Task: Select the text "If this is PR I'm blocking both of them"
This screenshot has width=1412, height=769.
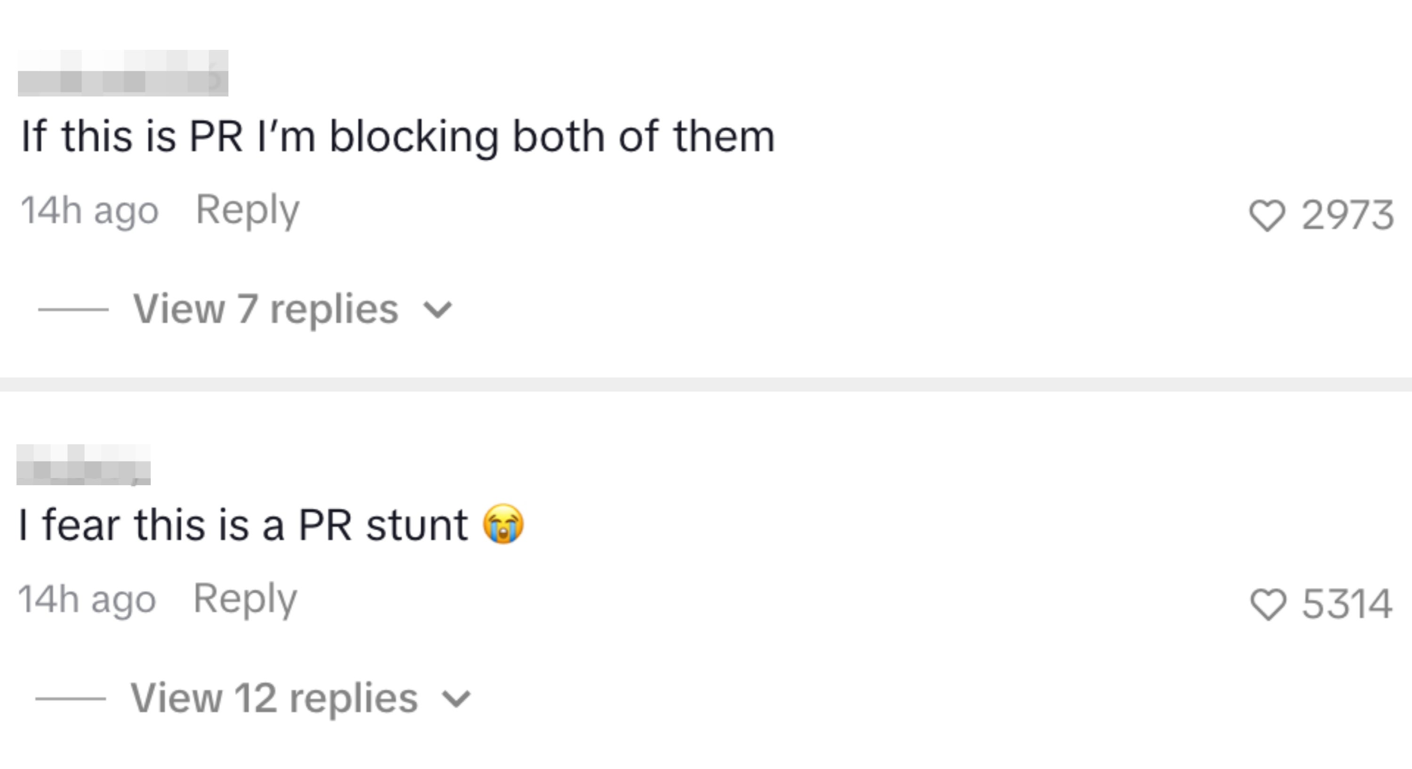Action: [x=397, y=136]
